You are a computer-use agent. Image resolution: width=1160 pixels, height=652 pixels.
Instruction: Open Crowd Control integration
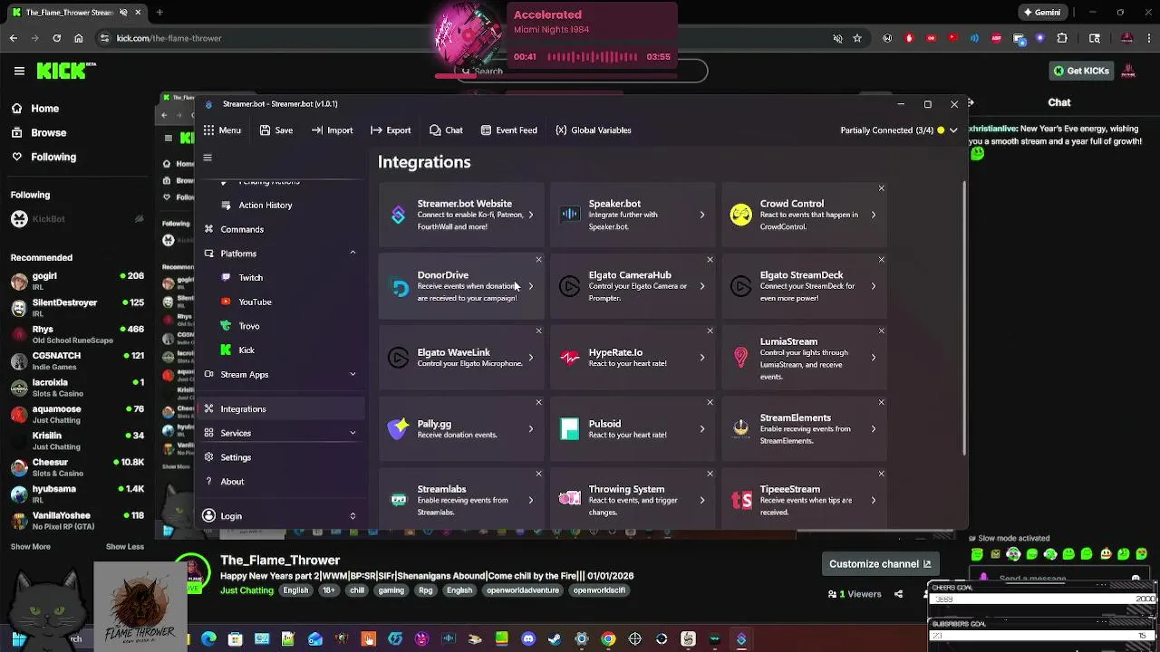[x=804, y=215]
